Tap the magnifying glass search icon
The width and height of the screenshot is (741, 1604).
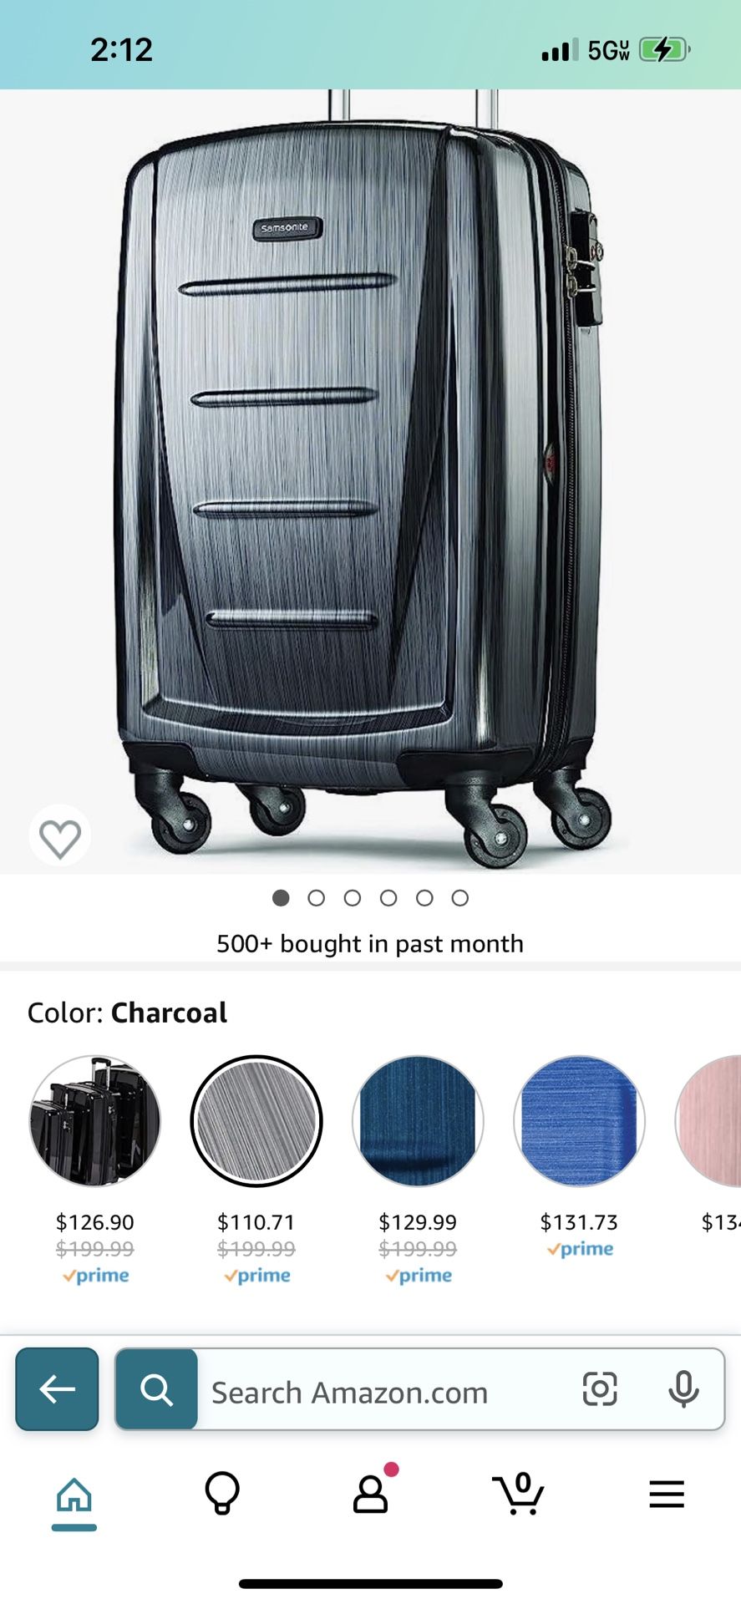point(156,1389)
